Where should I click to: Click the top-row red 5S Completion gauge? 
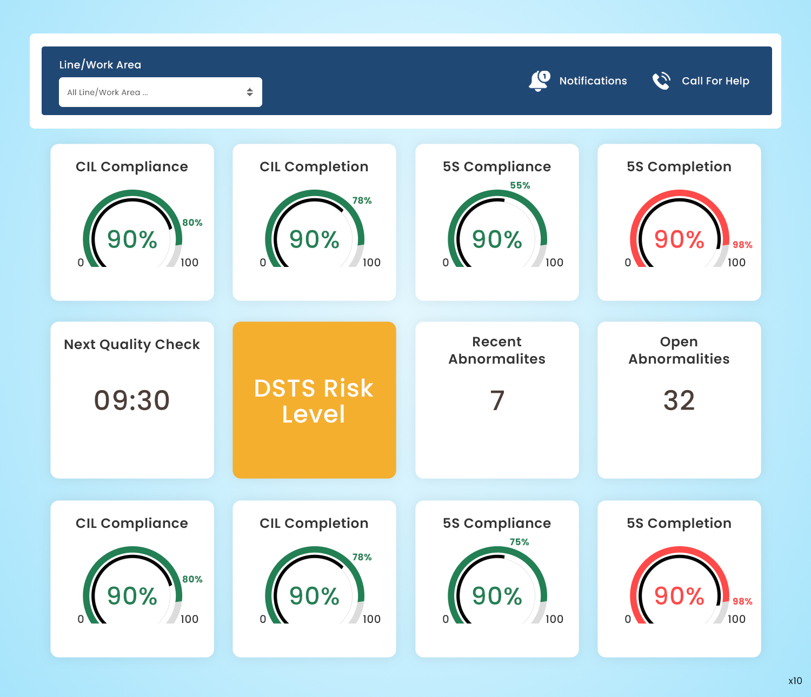679,232
